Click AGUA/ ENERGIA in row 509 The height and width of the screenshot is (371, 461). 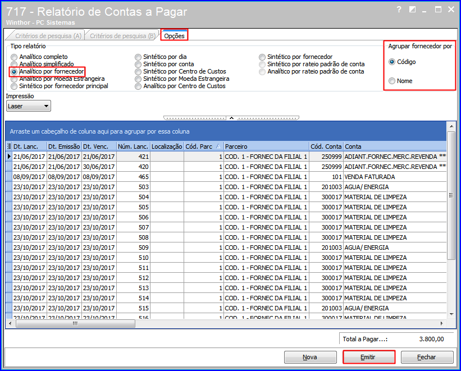(395, 248)
